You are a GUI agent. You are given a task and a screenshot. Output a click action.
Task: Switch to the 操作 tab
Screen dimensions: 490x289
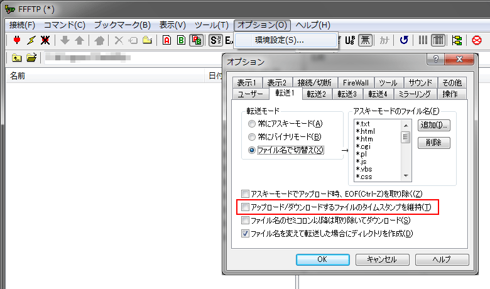click(450, 94)
